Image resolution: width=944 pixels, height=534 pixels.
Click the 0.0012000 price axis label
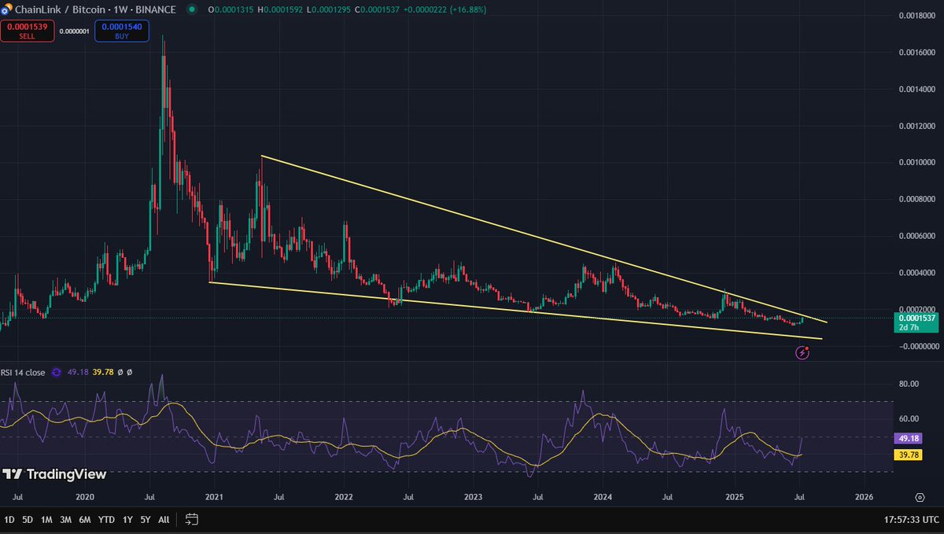coord(917,126)
